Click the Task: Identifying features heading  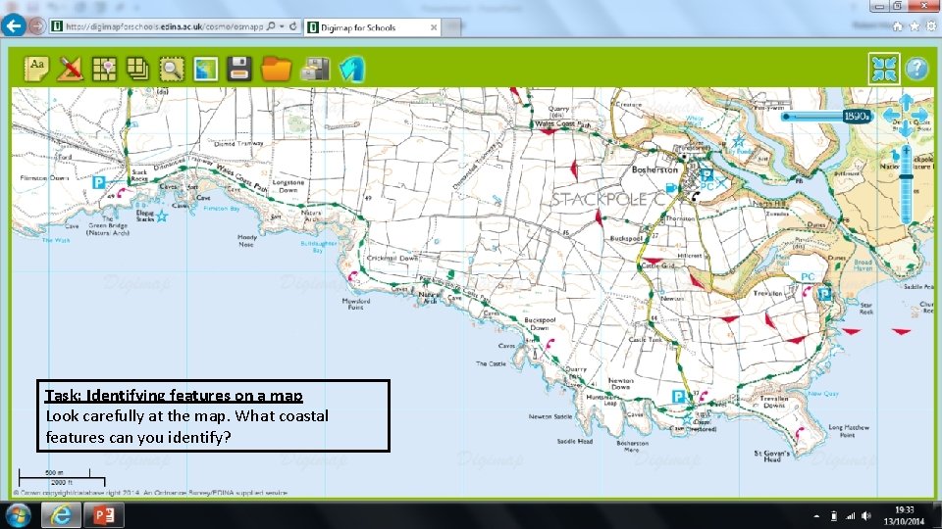(174, 395)
